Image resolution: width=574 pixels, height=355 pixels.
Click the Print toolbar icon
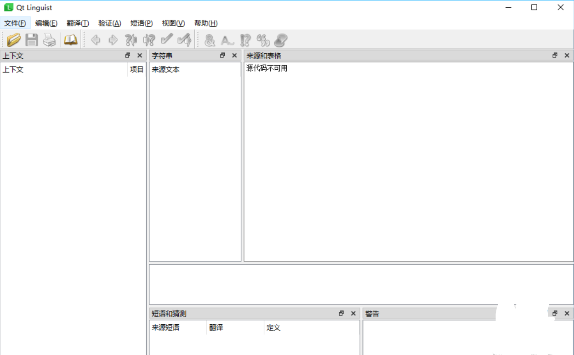pyautogui.click(x=49, y=40)
